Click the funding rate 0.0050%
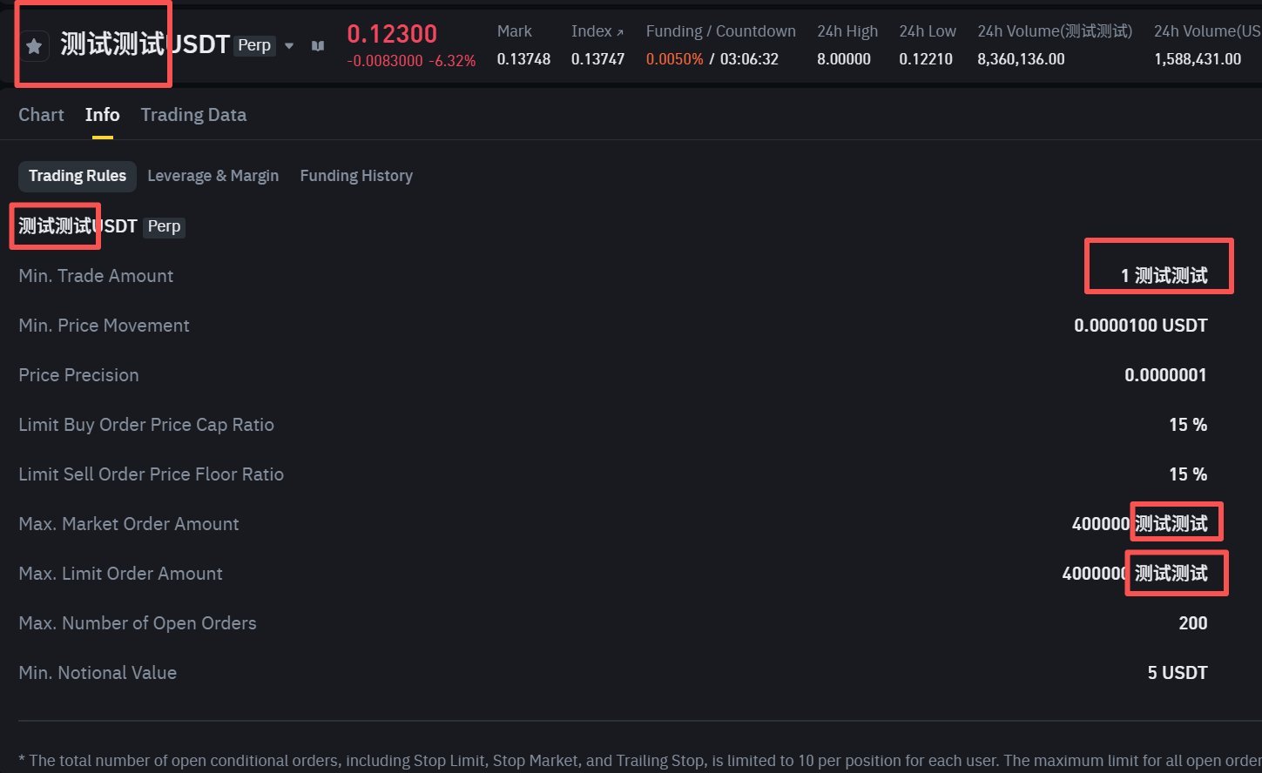 pos(674,59)
